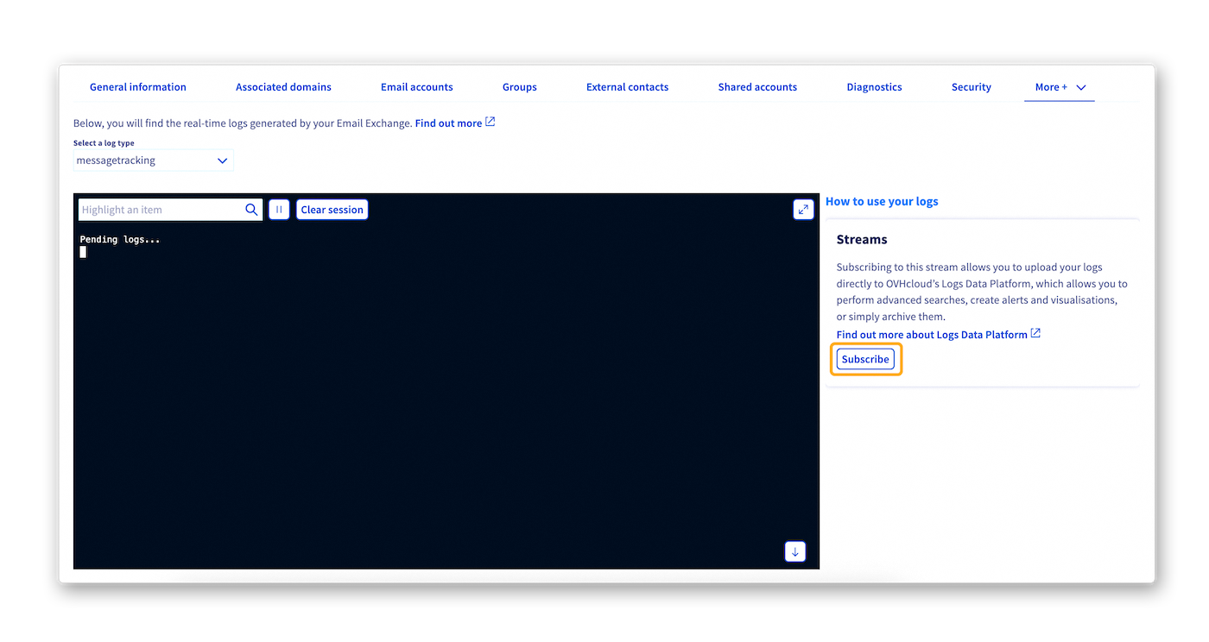
Task: Click the external link icon on the Logs Data Platform link
Action: coord(1035,333)
